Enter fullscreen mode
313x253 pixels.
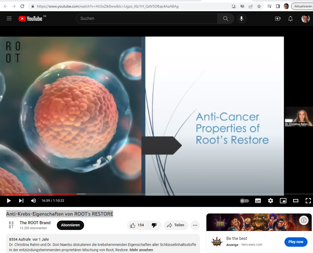pos(308,201)
